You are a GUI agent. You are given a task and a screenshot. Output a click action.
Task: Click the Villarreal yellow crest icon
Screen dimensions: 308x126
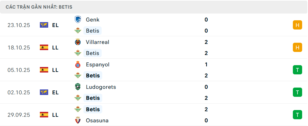[78, 42]
